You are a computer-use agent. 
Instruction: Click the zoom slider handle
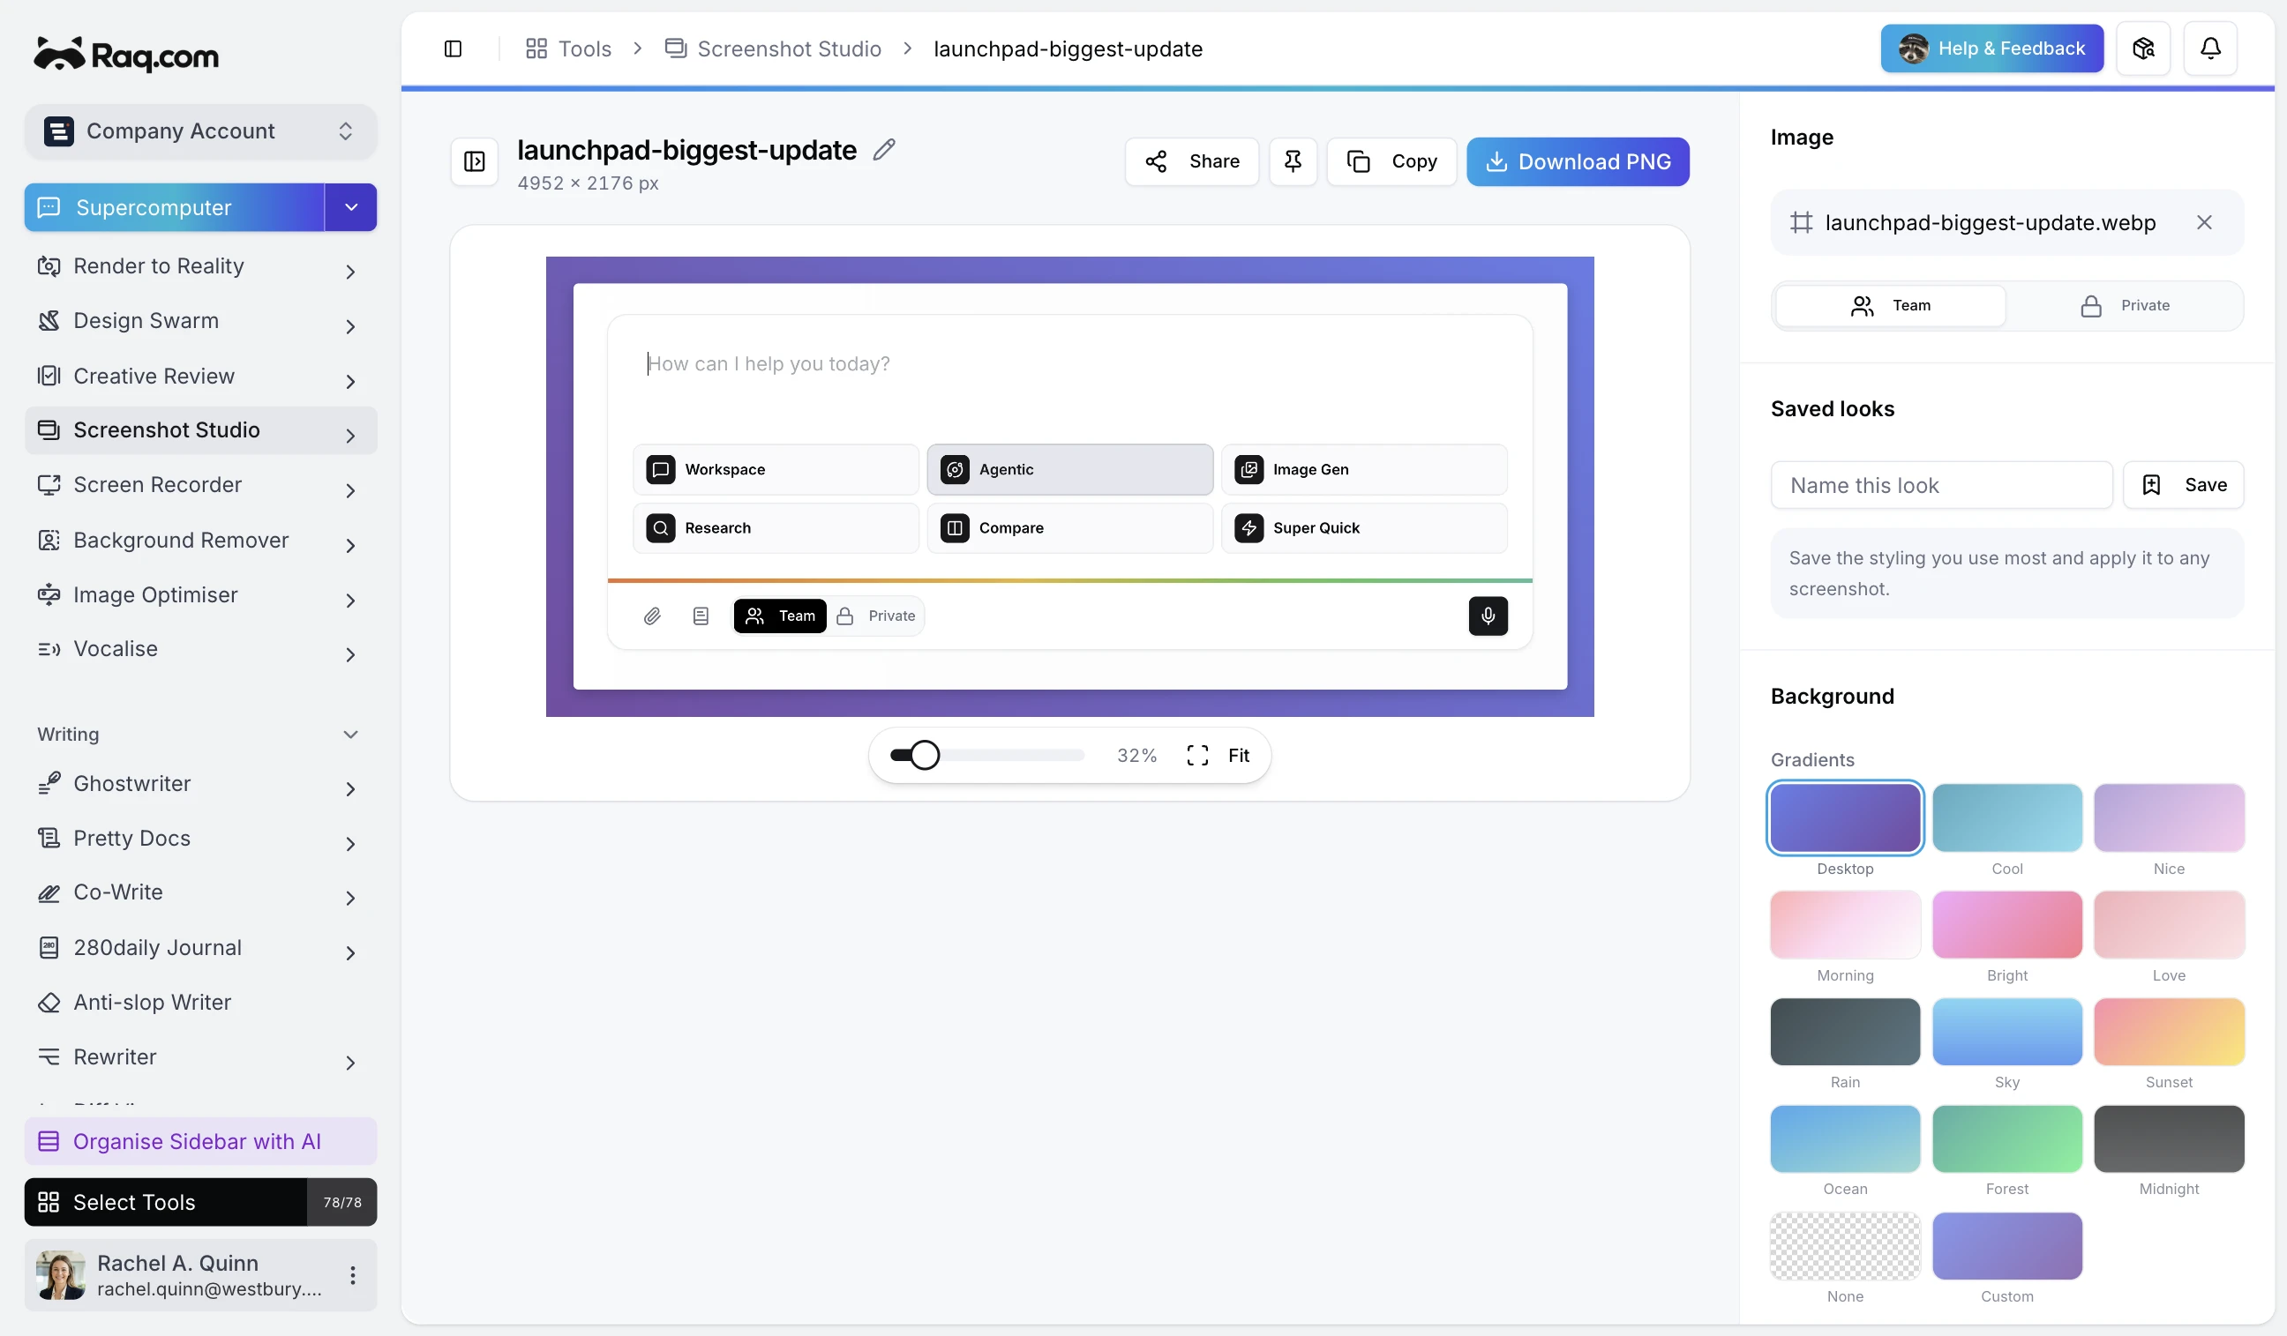pos(924,756)
